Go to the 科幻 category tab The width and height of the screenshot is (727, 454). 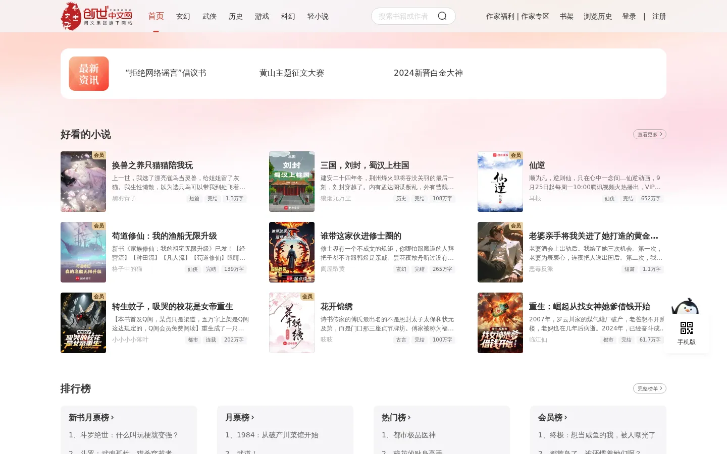[288, 16]
